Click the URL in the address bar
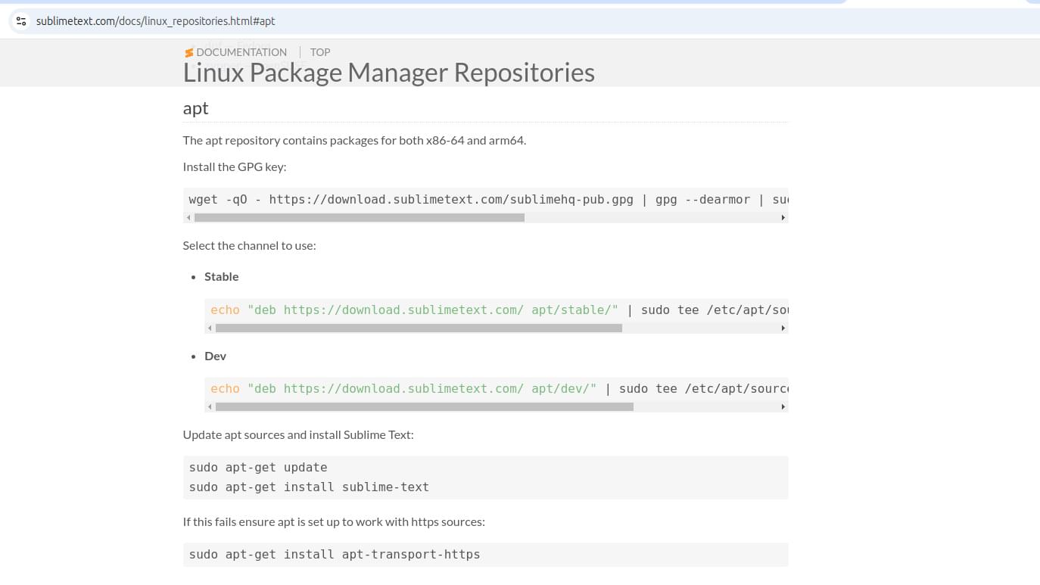Screen dimensions: 1040x585 pyautogui.click(x=156, y=21)
